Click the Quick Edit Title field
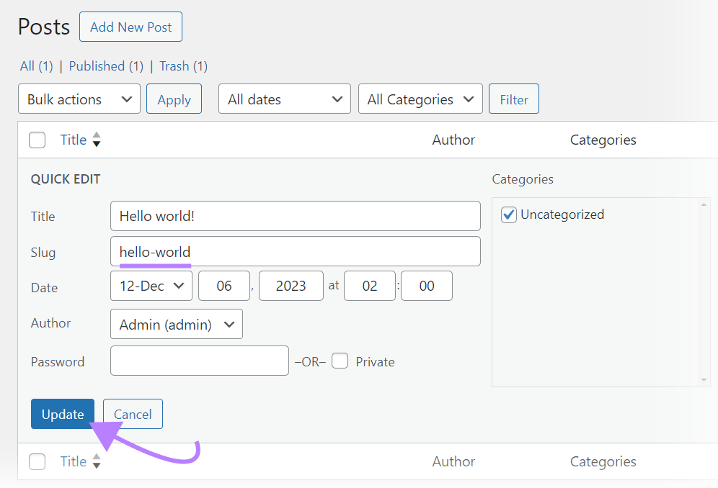 (296, 216)
